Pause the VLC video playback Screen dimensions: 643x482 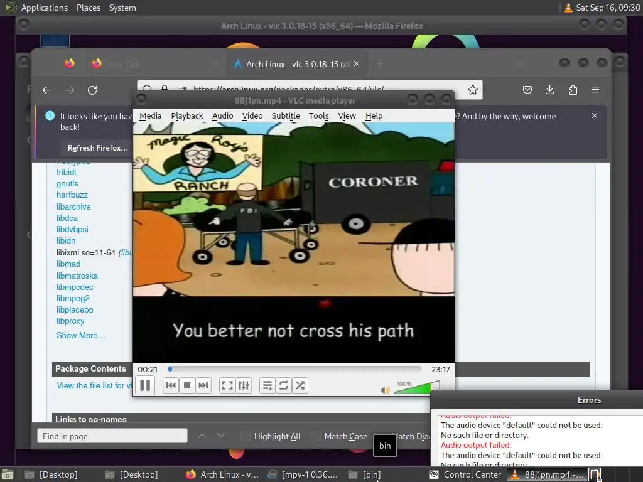click(145, 385)
